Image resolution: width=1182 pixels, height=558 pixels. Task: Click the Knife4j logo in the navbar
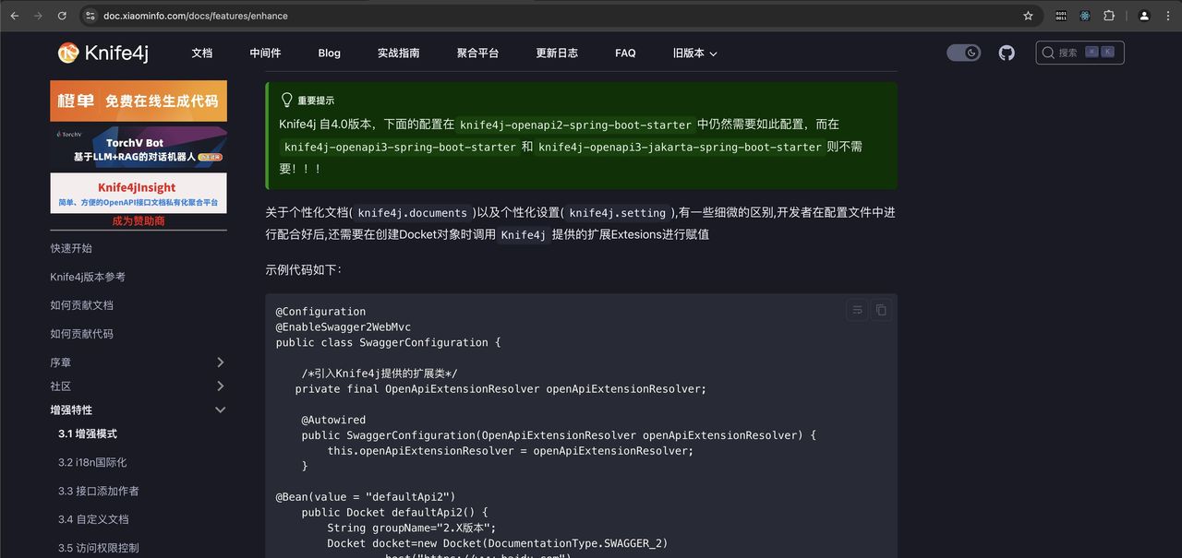pos(103,53)
